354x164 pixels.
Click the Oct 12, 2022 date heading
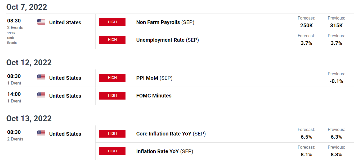29,63
